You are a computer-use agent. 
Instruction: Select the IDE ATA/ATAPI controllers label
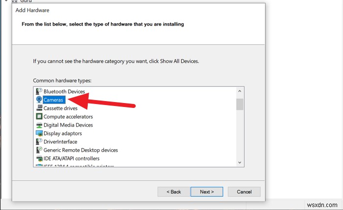coord(72,158)
